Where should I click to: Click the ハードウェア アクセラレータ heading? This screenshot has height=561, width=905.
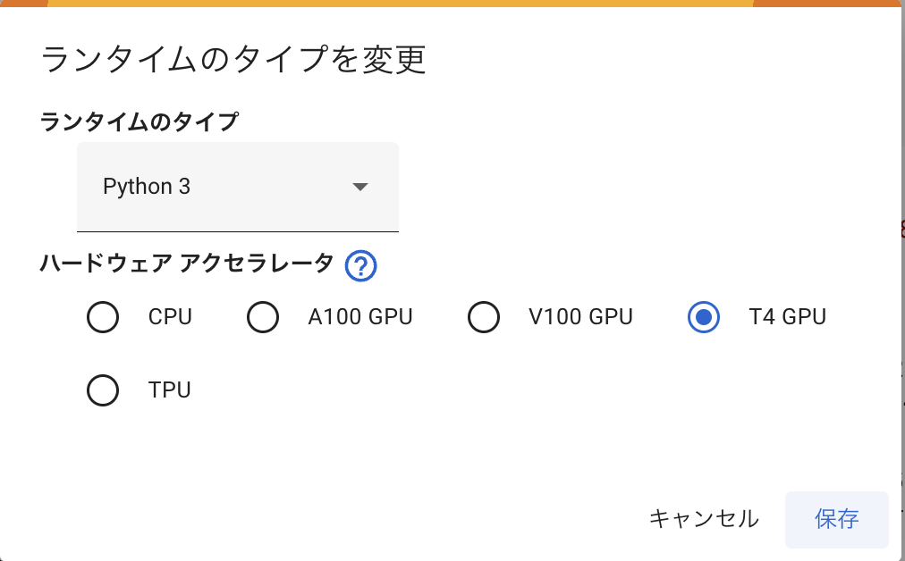187,264
